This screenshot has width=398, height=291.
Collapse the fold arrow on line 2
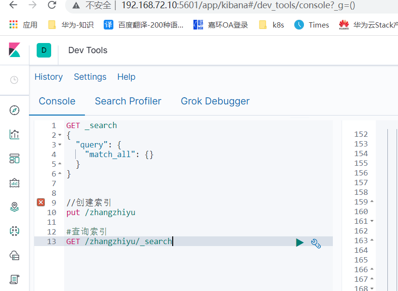tap(60, 135)
